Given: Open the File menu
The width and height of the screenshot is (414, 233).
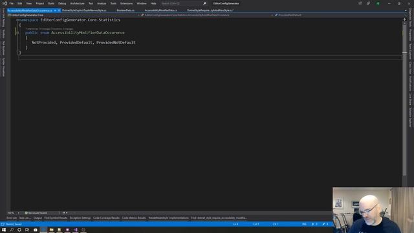Looking at the screenshot, I should click(x=12, y=3).
